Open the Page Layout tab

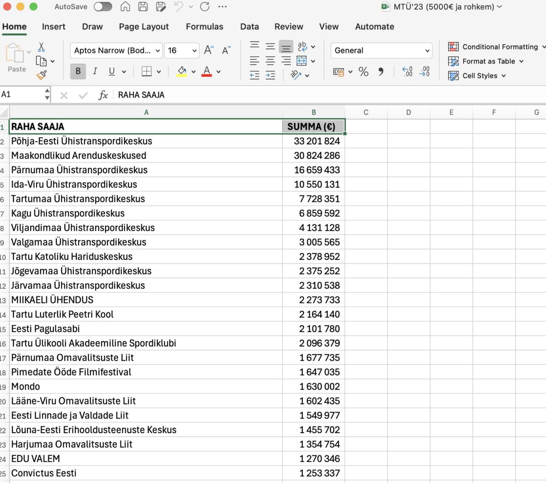(x=144, y=26)
